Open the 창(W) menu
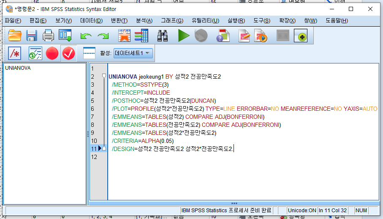383x219 pixels. (x=311, y=21)
